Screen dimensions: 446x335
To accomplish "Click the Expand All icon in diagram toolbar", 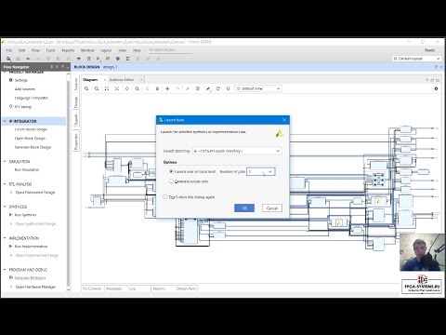I will pyautogui.click(x=157, y=88).
